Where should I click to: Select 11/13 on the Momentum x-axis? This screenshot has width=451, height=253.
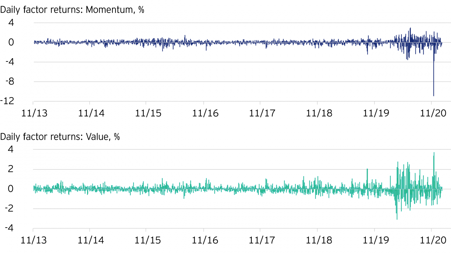[x=34, y=113]
